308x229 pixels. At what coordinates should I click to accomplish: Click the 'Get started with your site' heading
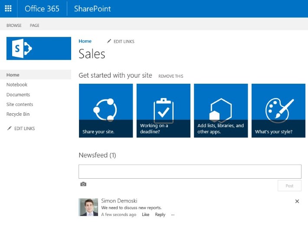(x=115, y=75)
